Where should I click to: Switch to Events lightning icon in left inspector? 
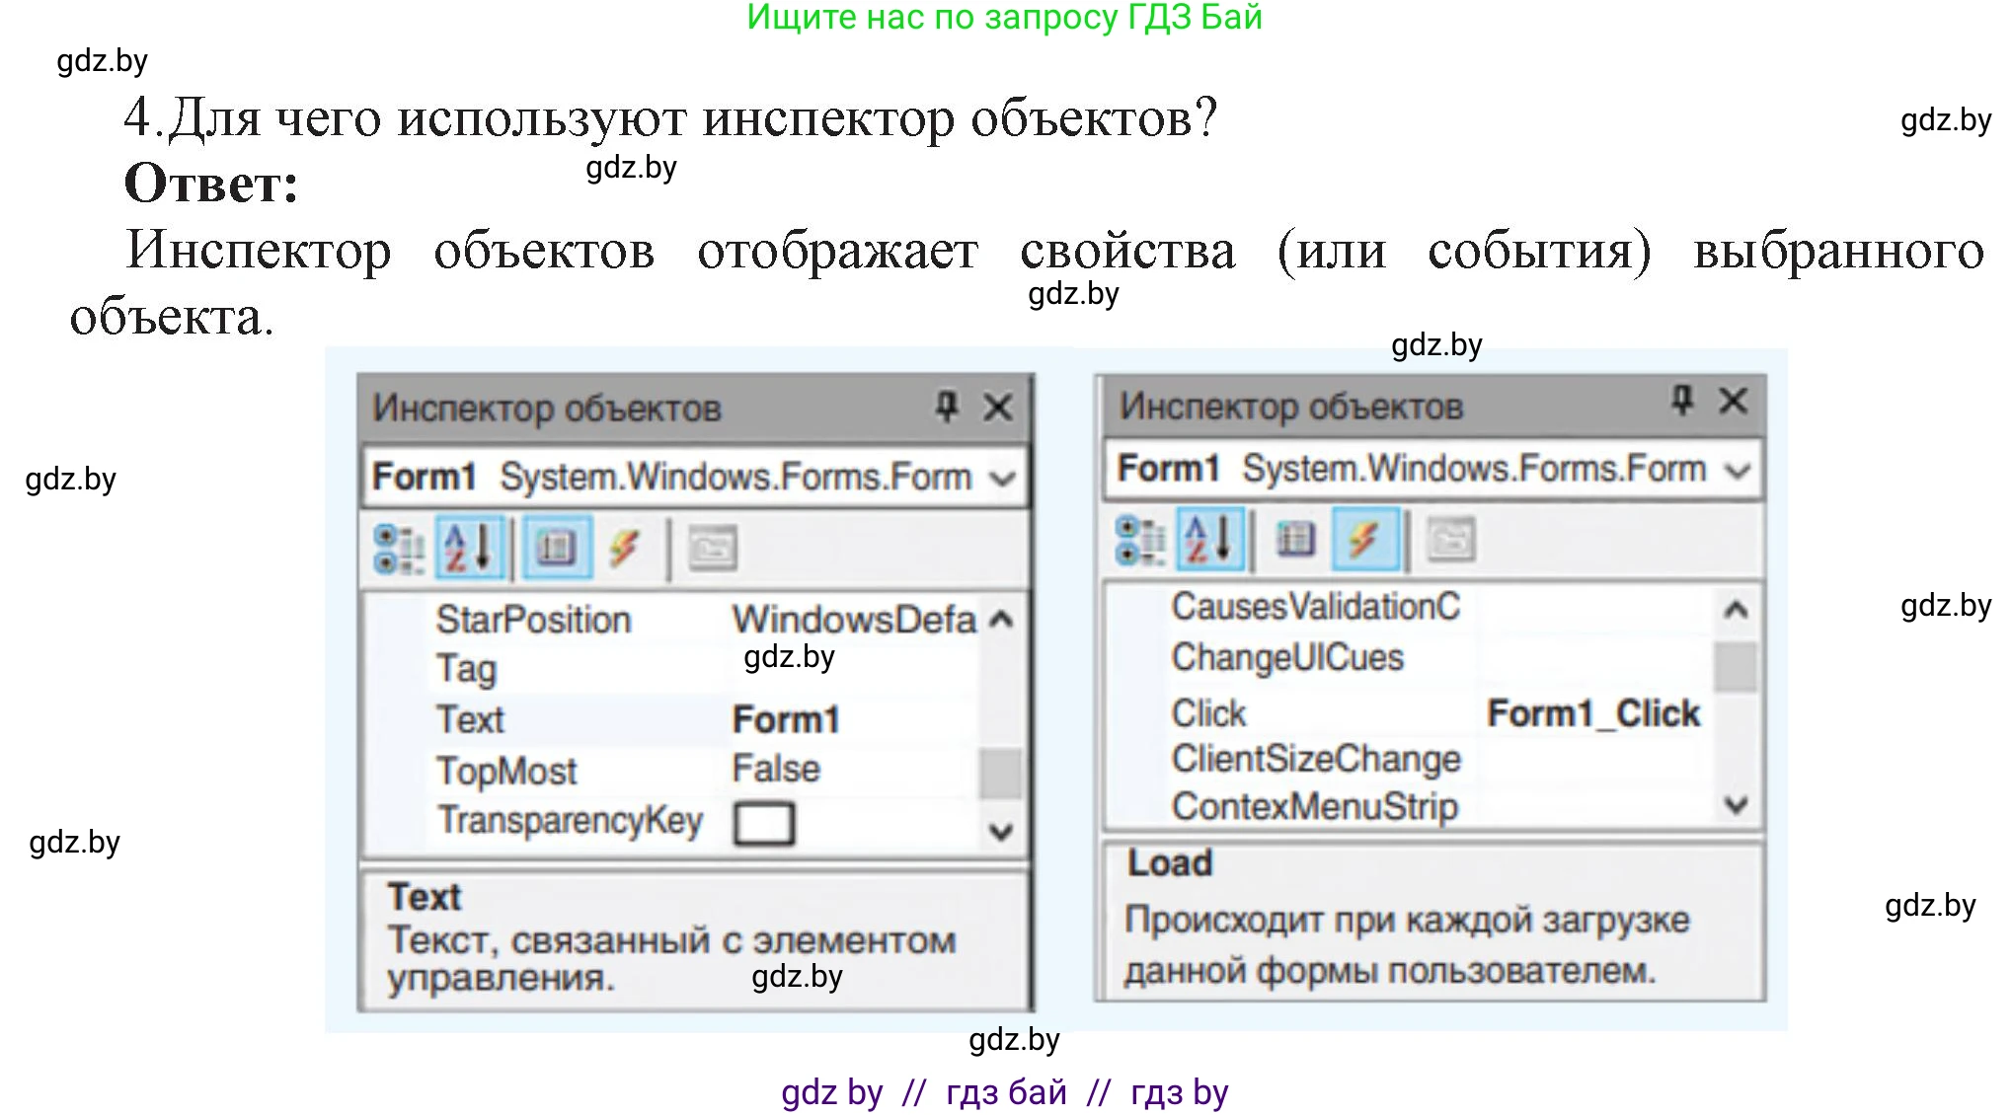click(625, 548)
